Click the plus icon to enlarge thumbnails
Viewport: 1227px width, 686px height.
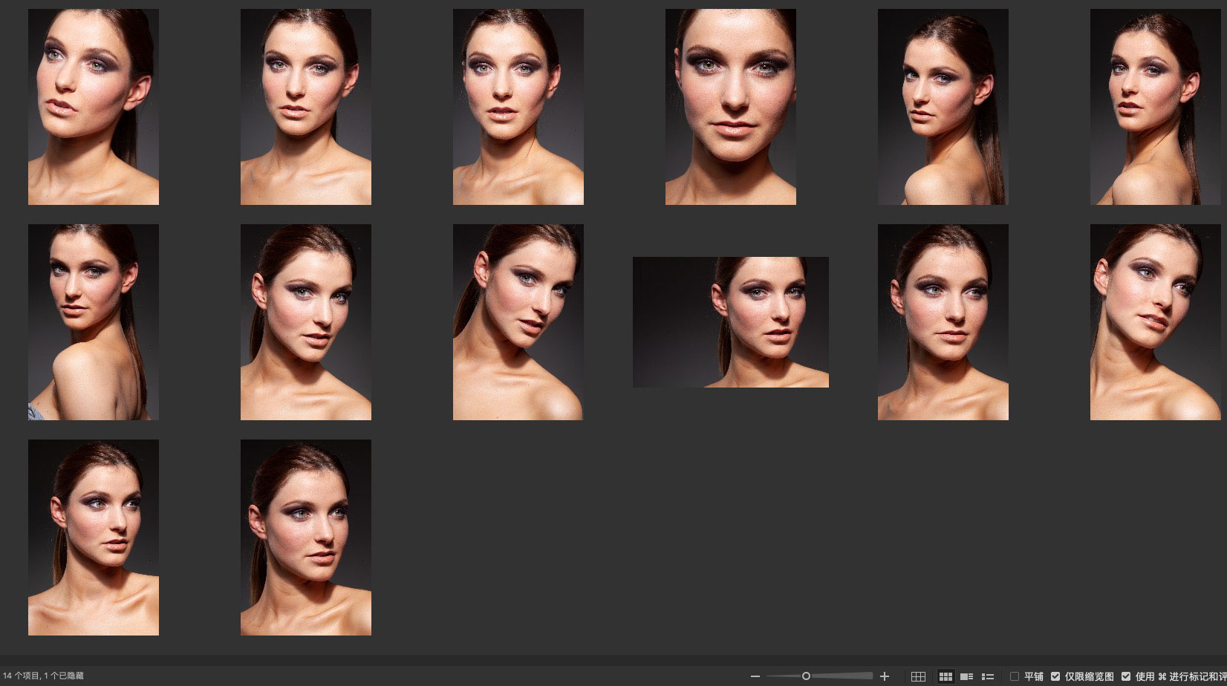(x=884, y=676)
